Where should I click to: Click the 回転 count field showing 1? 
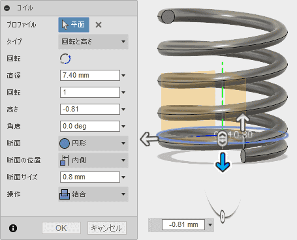[90, 93]
